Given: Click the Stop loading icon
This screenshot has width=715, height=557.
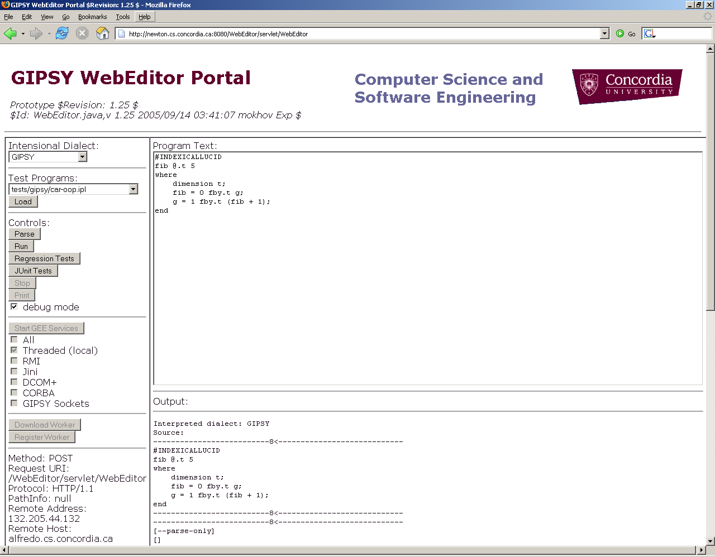Looking at the screenshot, I should 82,33.
